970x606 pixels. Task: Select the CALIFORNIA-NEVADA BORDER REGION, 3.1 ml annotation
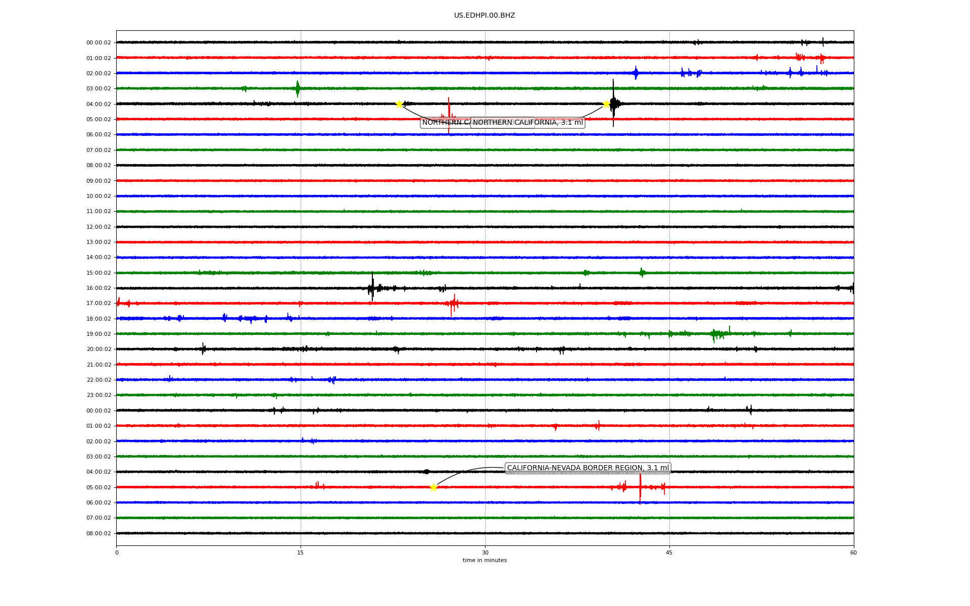(x=588, y=468)
